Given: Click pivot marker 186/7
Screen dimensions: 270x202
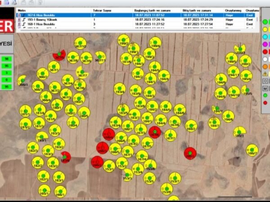Looking at the screenshot, I should pyautogui.click(x=252, y=150).
